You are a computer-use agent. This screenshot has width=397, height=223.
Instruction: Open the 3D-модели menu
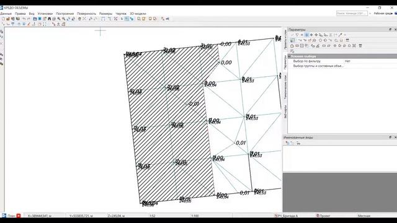click(138, 14)
